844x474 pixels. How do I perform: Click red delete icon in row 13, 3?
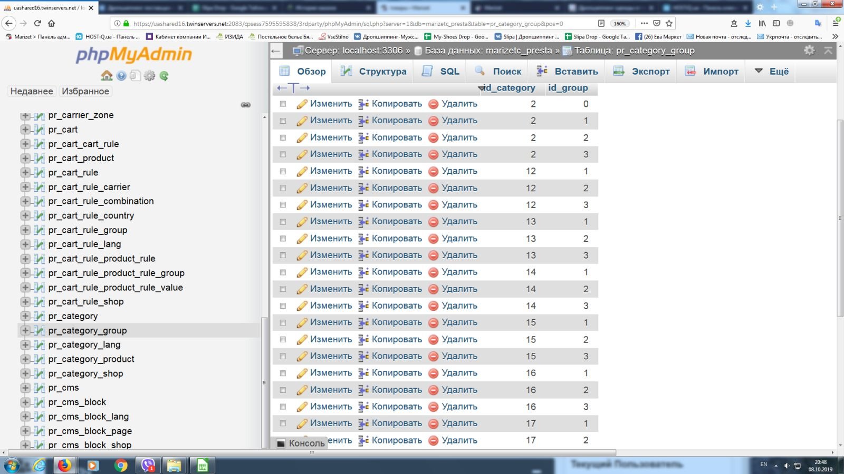point(433,255)
